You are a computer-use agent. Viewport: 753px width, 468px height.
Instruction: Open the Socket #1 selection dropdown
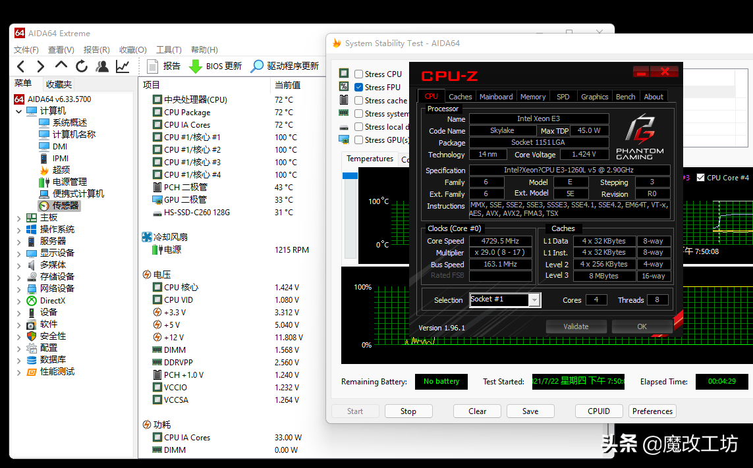(534, 300)
